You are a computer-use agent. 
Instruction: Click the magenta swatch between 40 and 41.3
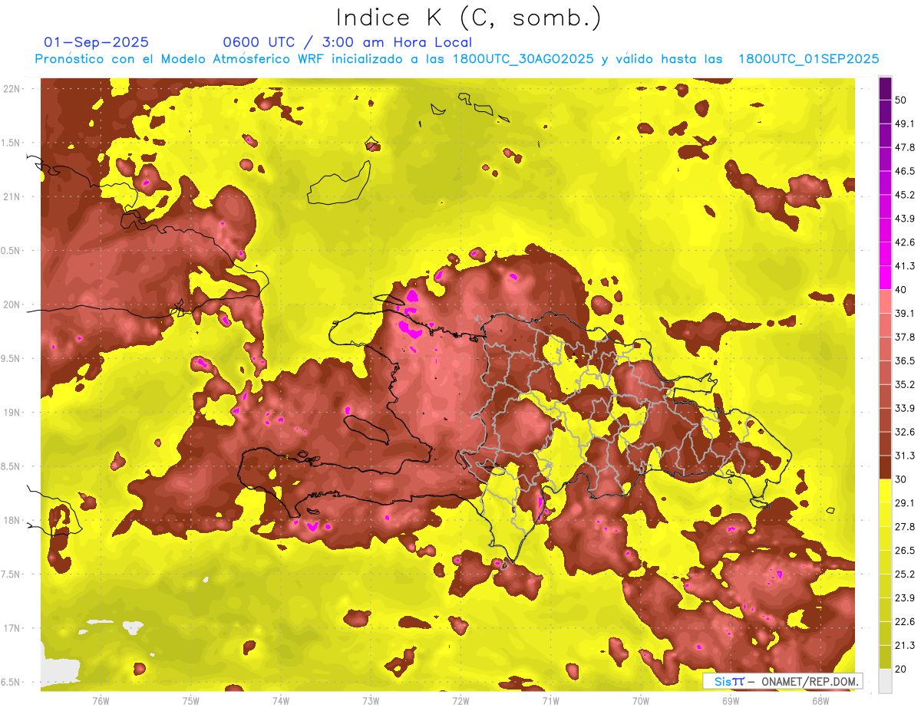tap(885, 278)
